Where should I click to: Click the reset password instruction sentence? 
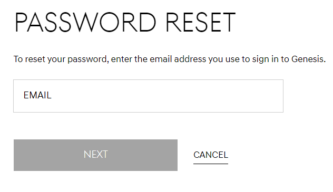[x=170, y=59]
